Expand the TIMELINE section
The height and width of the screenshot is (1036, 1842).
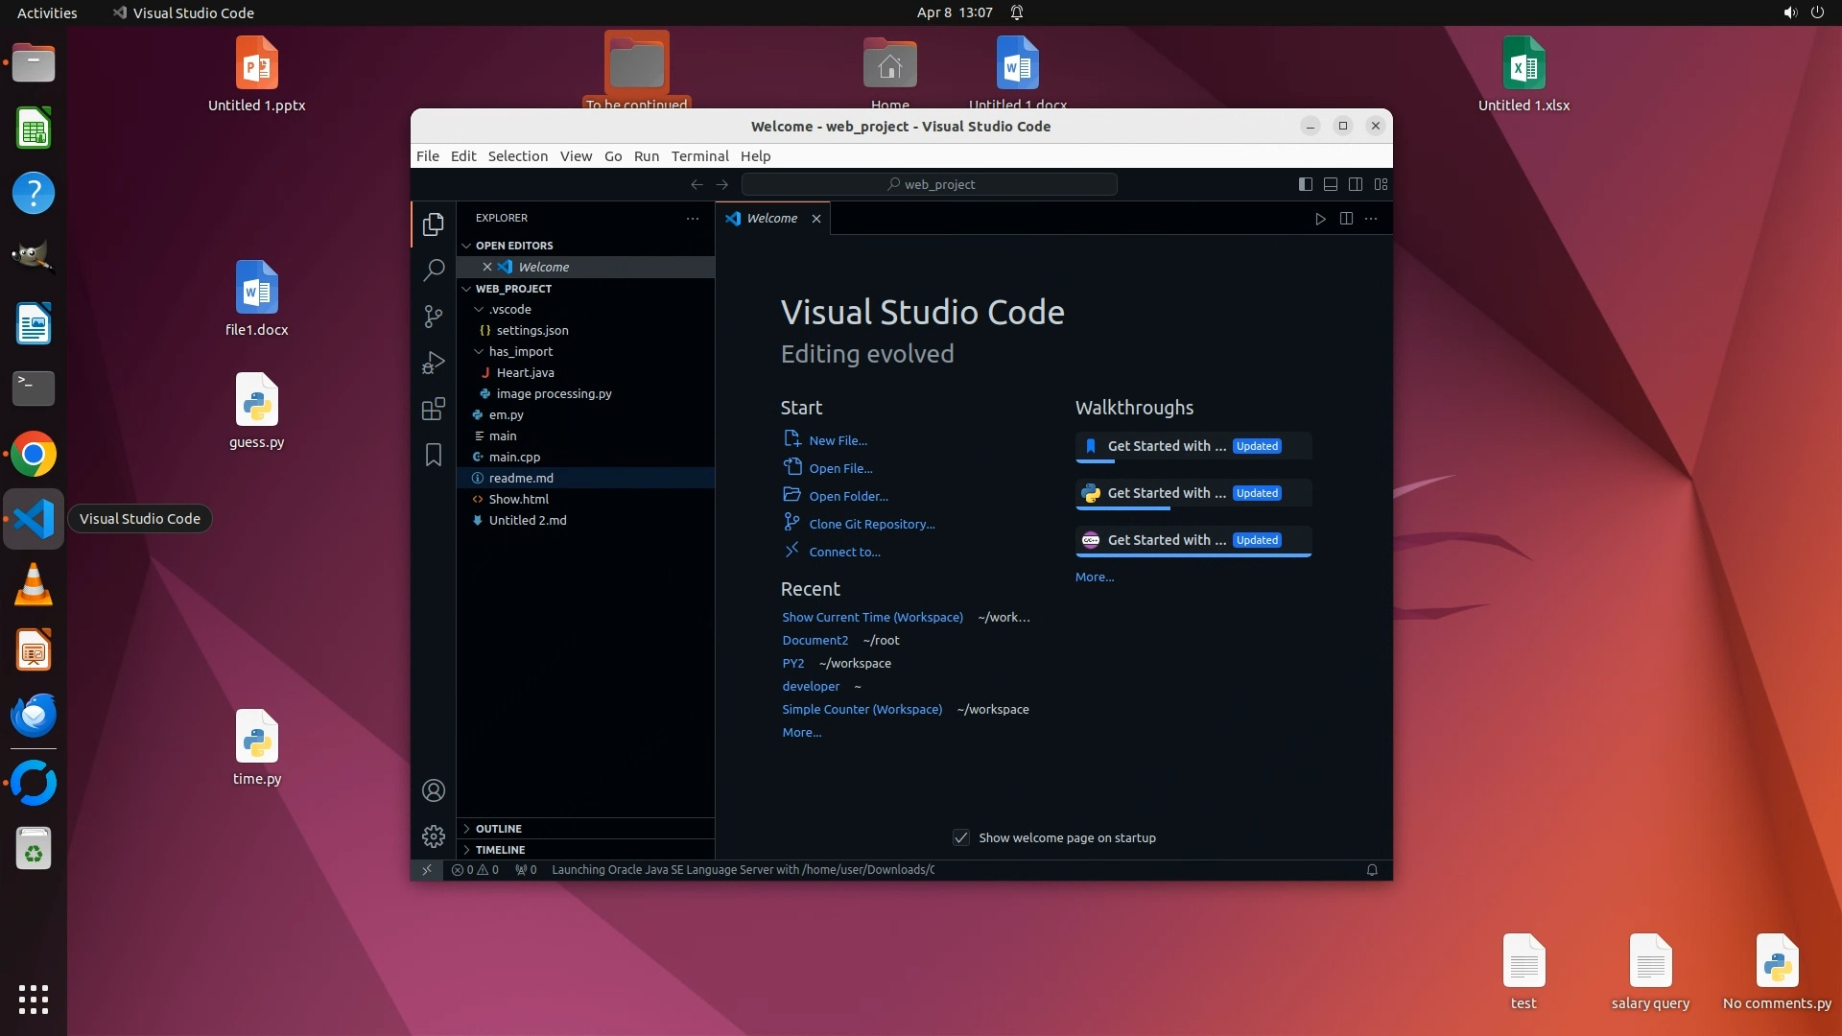tap(500, 850)
